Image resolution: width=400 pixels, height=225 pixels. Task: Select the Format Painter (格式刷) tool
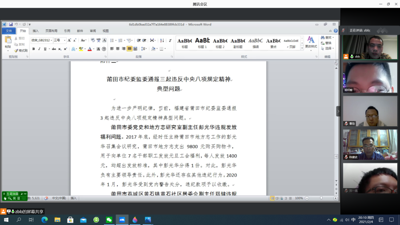click(21, 50)
